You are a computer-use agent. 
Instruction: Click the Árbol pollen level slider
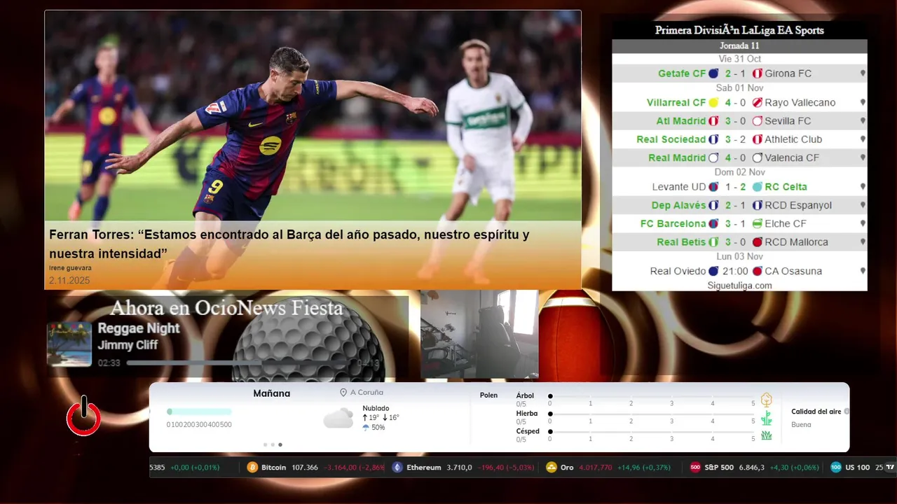click(x=652, y=396)
